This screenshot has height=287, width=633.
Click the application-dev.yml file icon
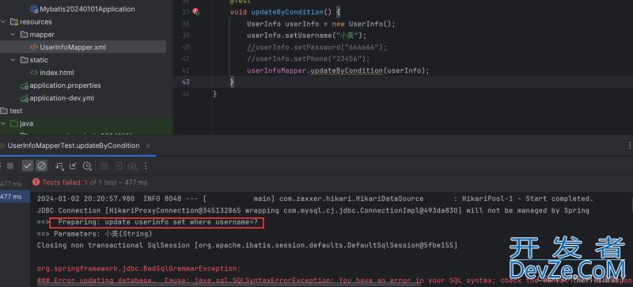[x=25, y=98]
